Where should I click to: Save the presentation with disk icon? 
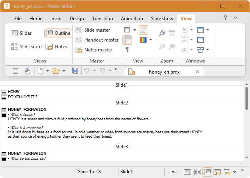[x=75, y=71]
